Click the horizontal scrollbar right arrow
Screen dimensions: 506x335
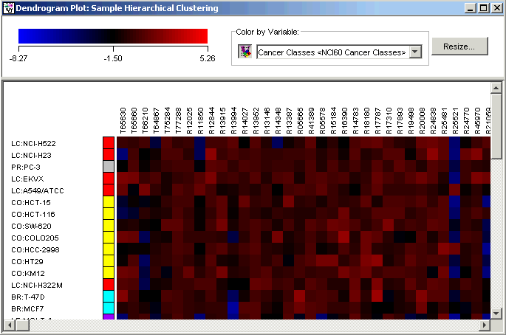[x=485, y=325]
